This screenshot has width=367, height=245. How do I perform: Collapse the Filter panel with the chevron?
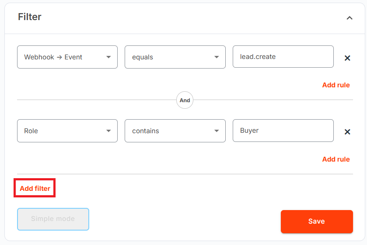click(x=350, y=18)
